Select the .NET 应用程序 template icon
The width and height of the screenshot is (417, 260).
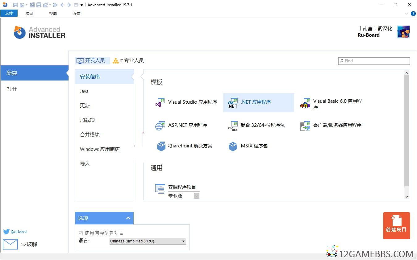click(x=232, y=102)
